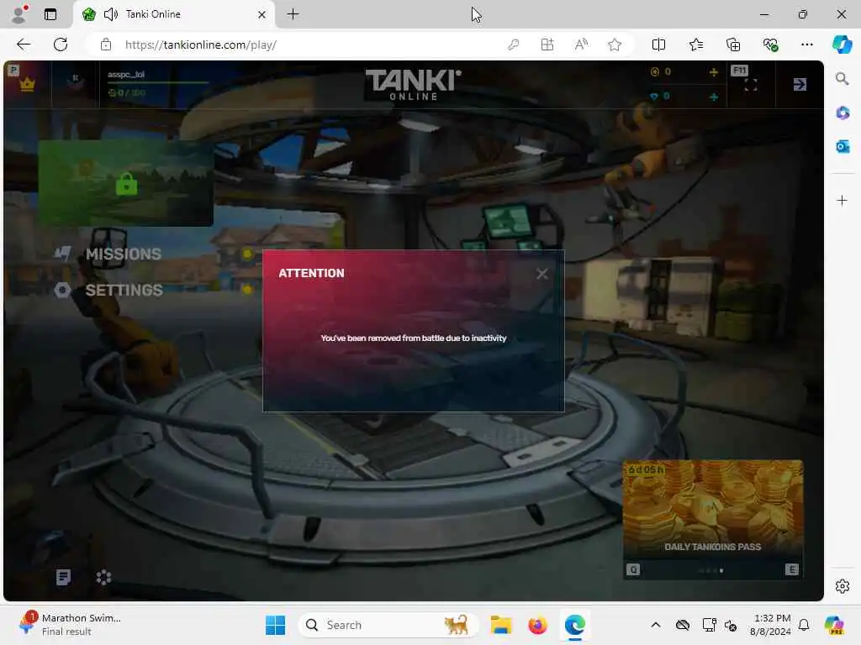This screenshot has width=861, height=645.
Task: Open the news chat icon at bottom left
Action: [63, 577]
